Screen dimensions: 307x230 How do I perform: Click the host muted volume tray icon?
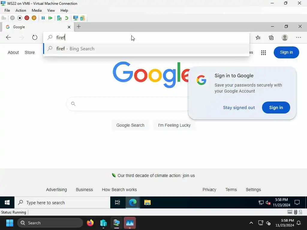(x=268, y=223)
